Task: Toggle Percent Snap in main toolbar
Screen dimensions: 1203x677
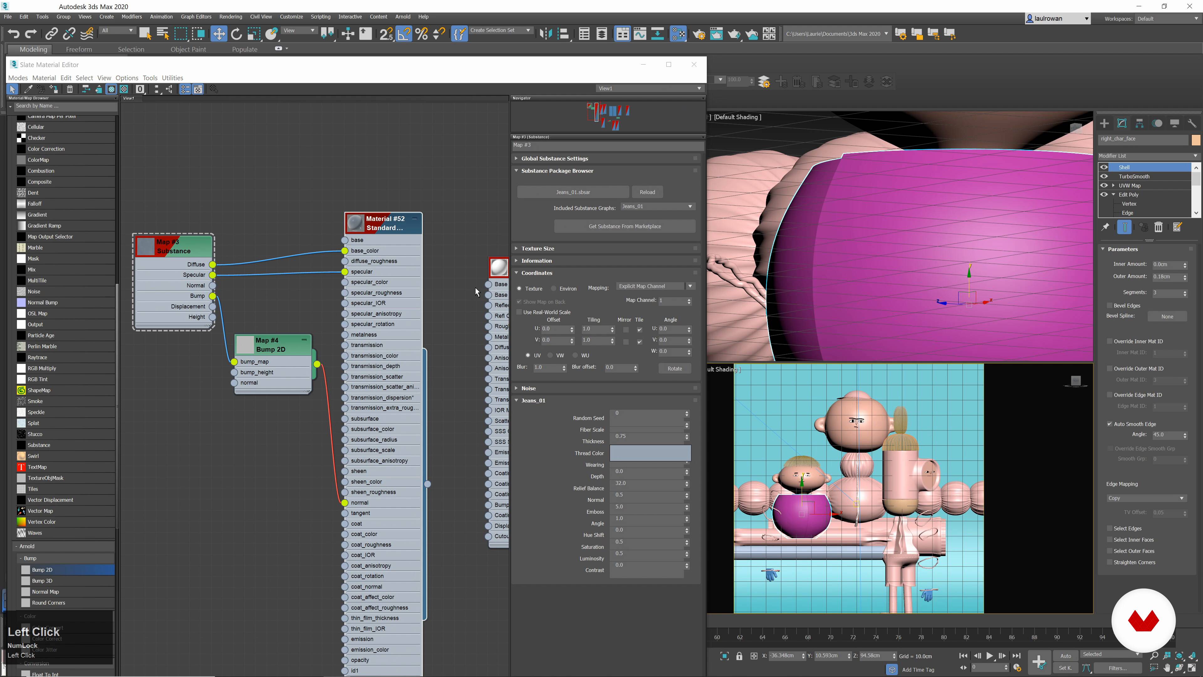Action: coord(421,34)
